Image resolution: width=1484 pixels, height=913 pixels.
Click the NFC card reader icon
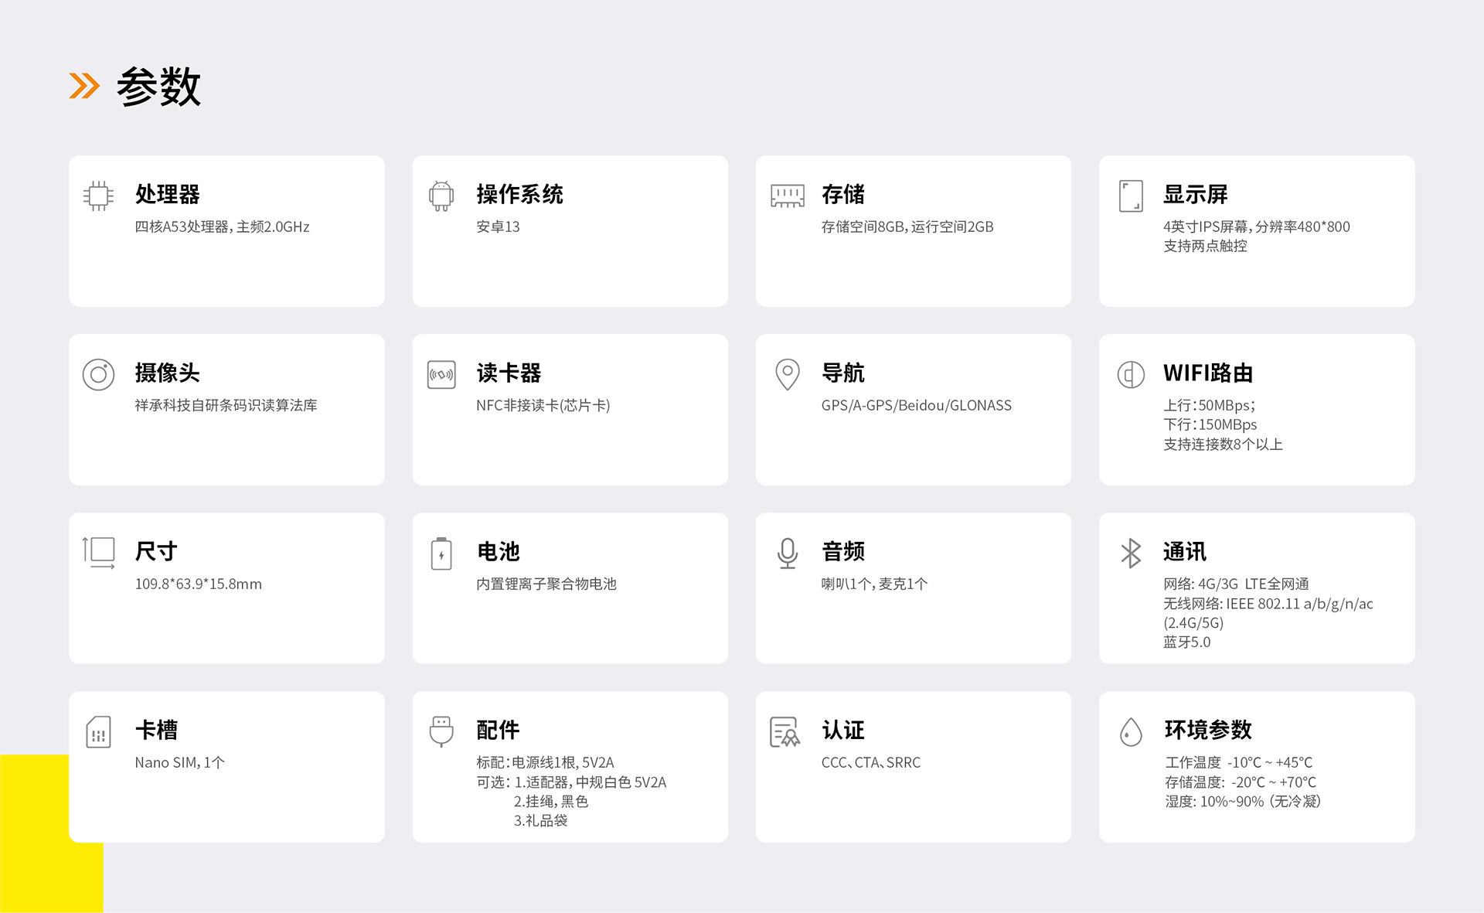[441, 375]
